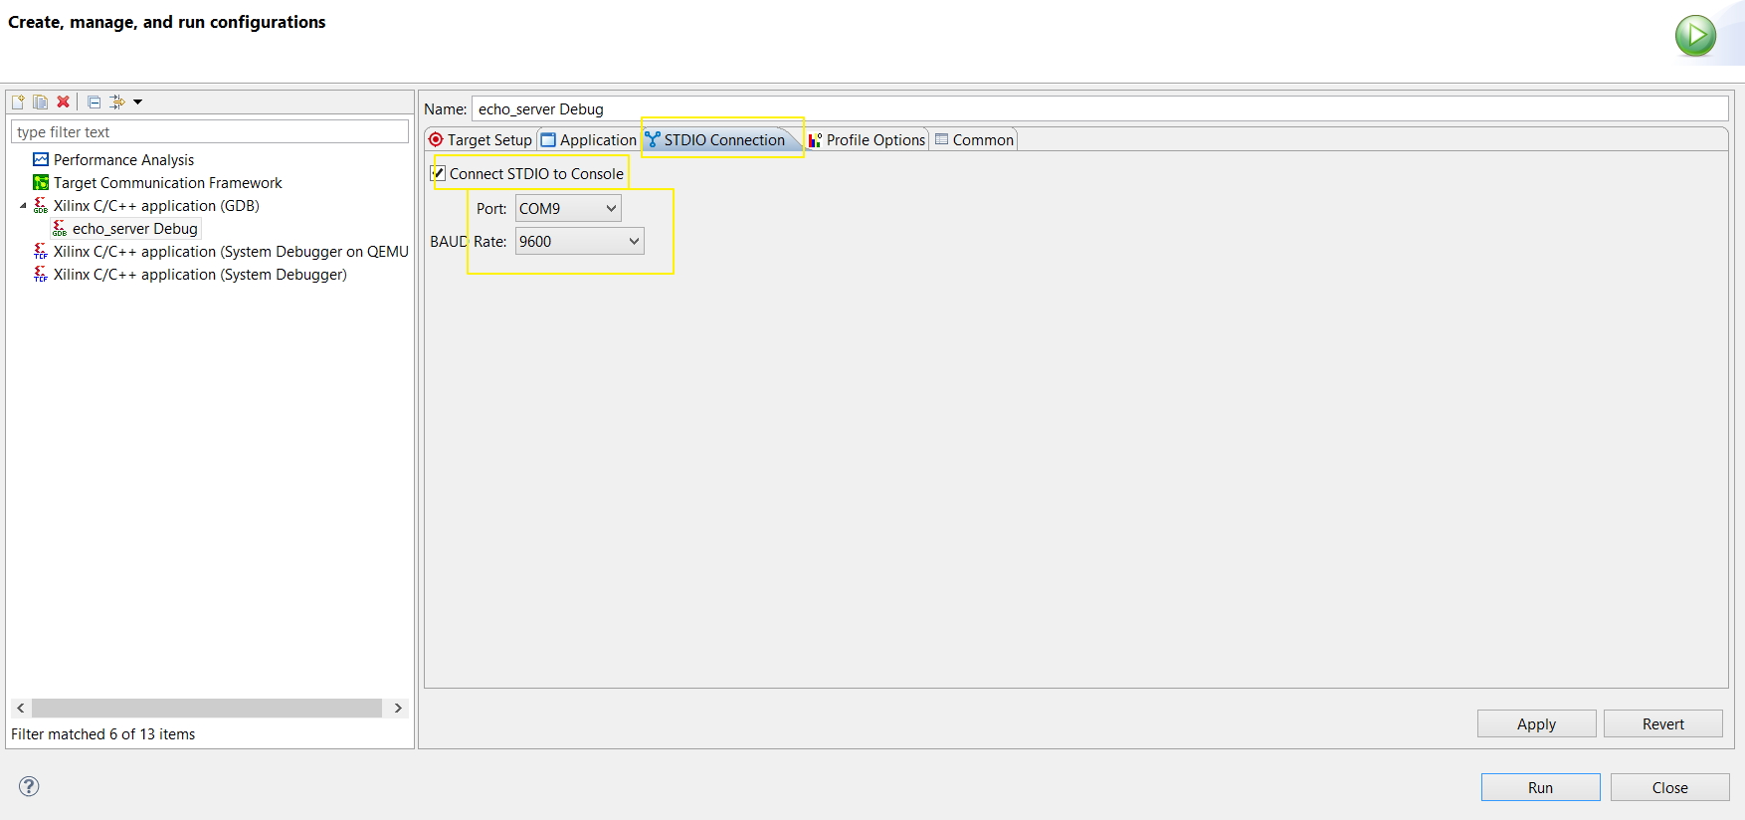This screenshot has height=820, width=1745.
Task: Click the Apply button
Action: click(x=1537, y=723)
